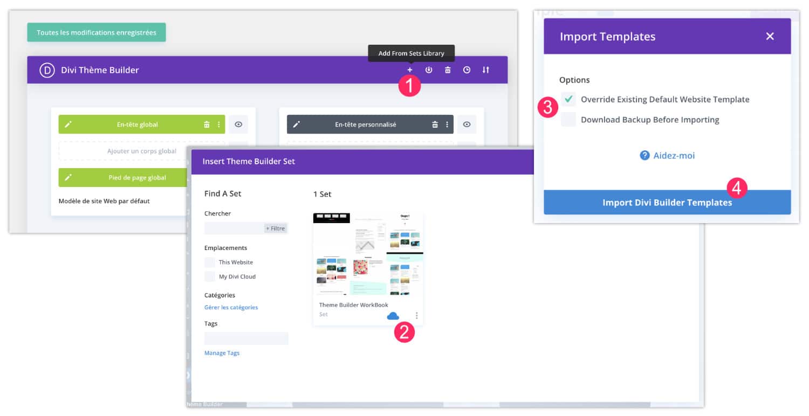Open the + Filtre button
Viewport: 809px width, 416px height.
(x=276, y=228)
